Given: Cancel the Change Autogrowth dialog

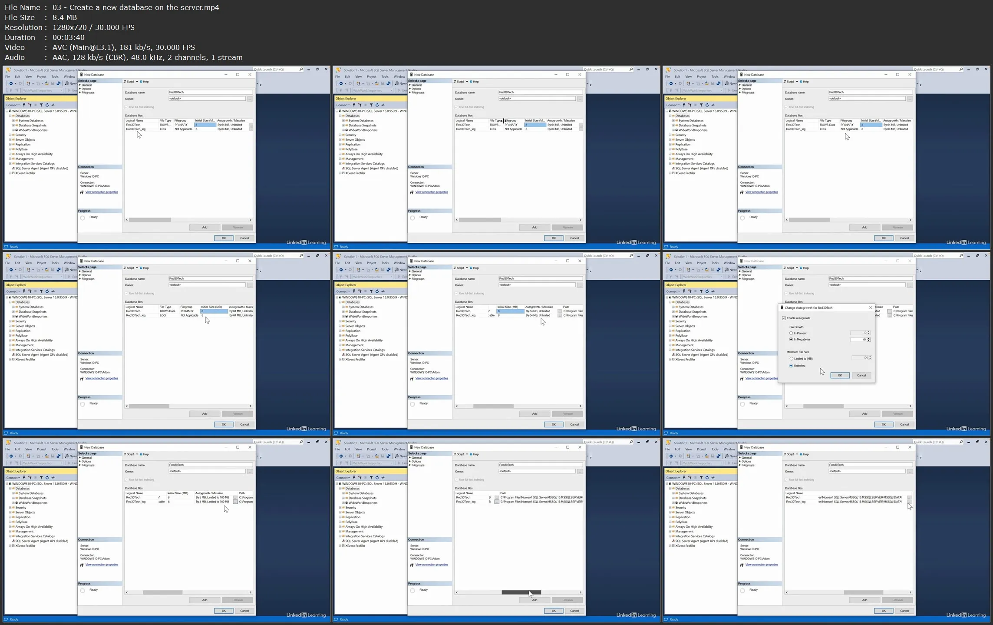Looking at the screenshot, I should [x=861, y=376].
